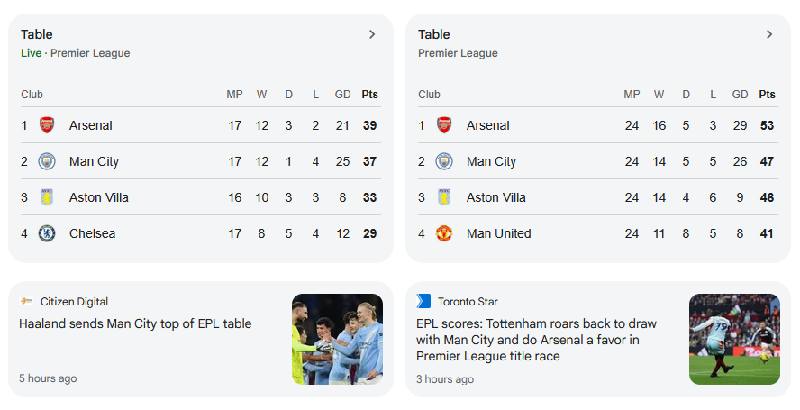Click Arsenal crest in right table
Image resolution: width=800 pixels, height=410 pixels.
pos(444,125)
